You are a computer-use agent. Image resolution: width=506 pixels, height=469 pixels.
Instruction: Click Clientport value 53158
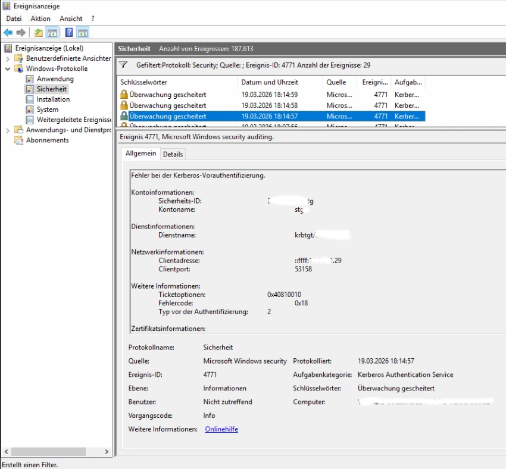tap(303, 269)
